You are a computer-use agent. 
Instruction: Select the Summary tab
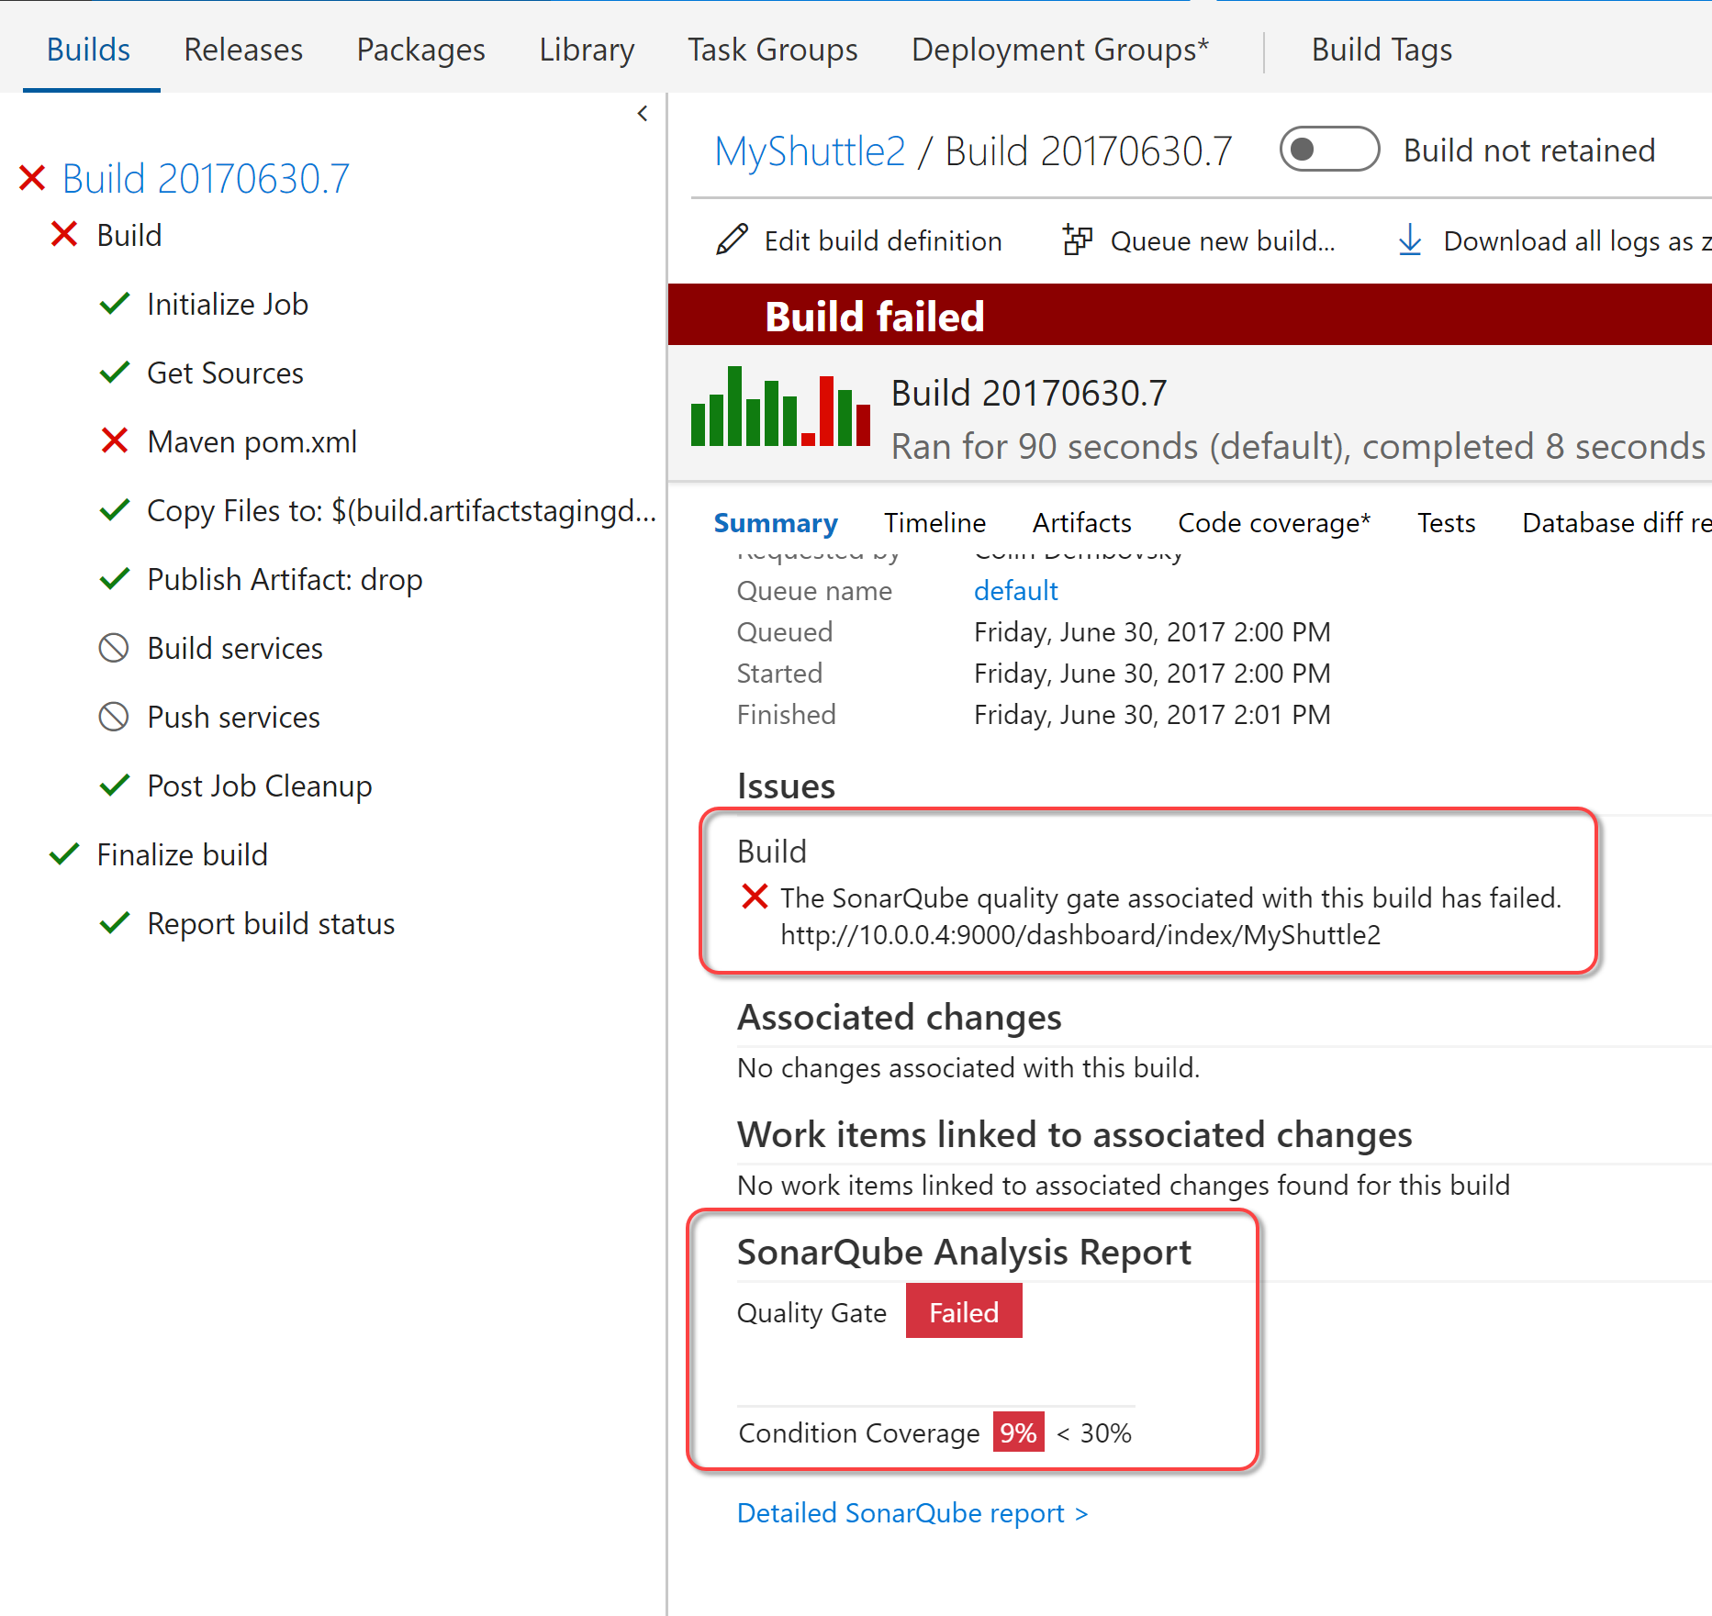pyautogui.click(x=776, y=523)
